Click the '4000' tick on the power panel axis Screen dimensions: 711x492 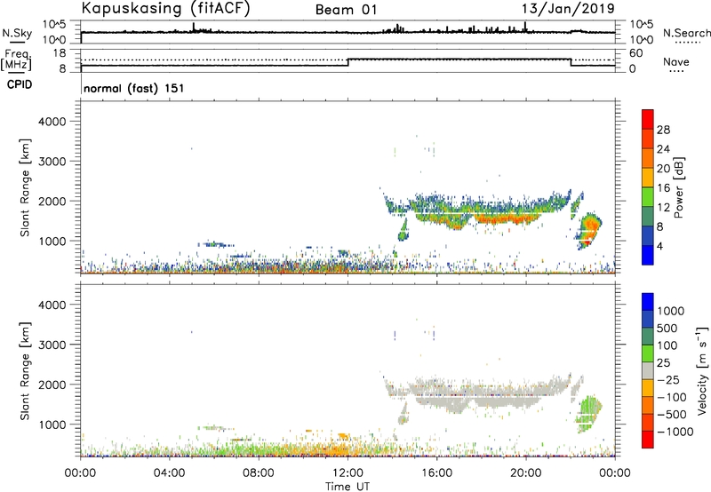click(52, 122)
